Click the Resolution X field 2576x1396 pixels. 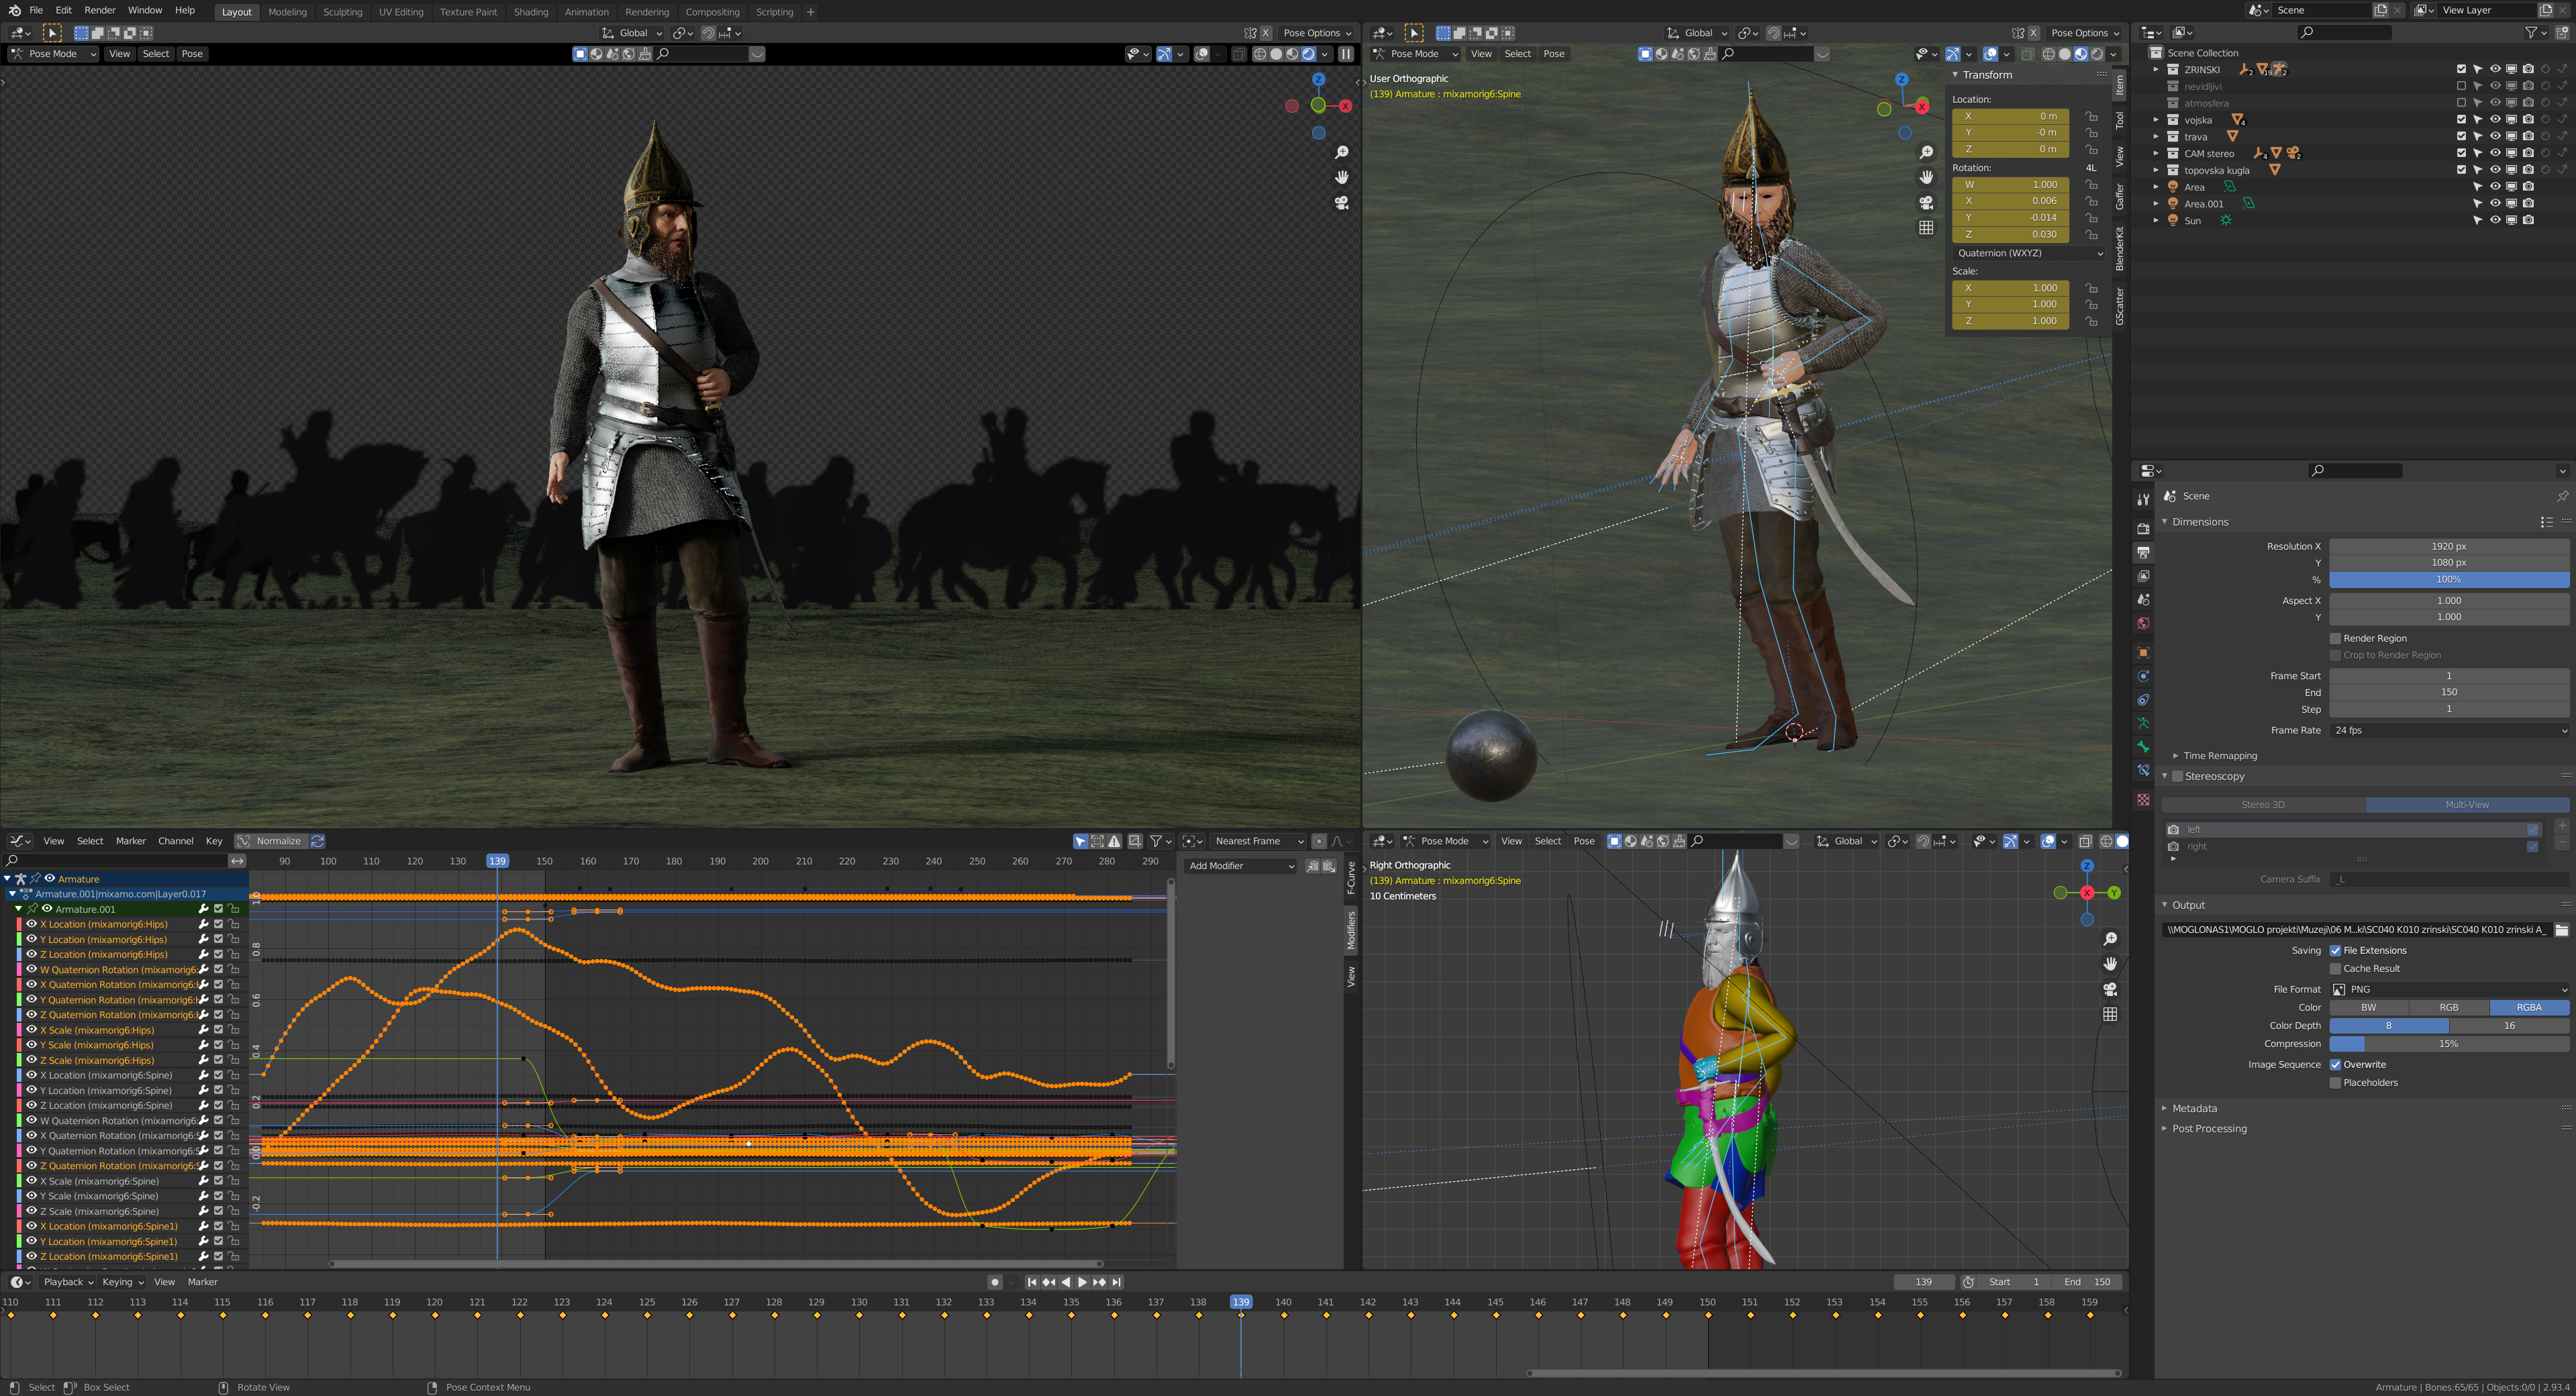[2449, 546]
